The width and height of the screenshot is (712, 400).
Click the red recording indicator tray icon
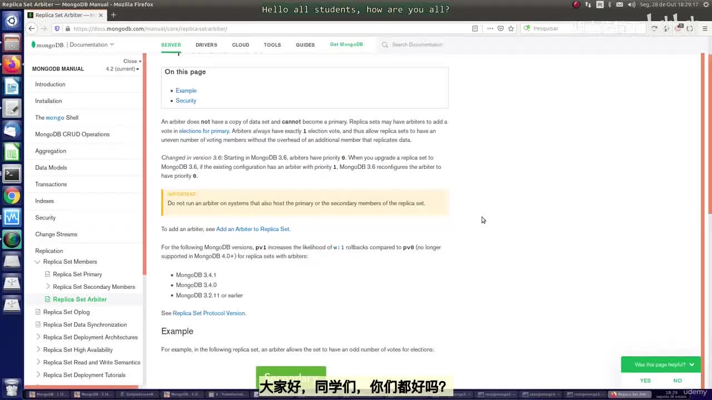click(576, 4)
